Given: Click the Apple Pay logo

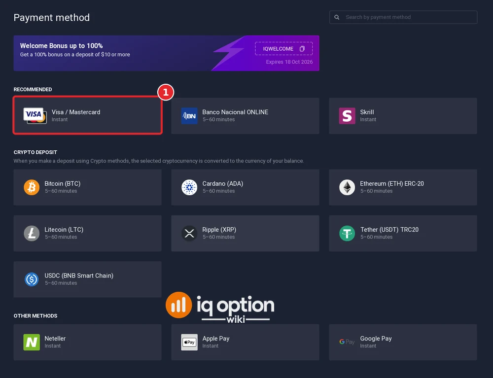Looking at the screenshot, I should (x=189, y=342).
